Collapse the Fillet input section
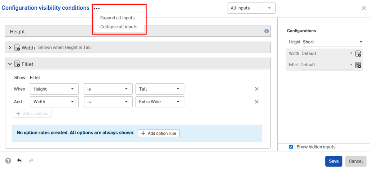This screenshot has height=169, width=370. click(x=10, y=64)
